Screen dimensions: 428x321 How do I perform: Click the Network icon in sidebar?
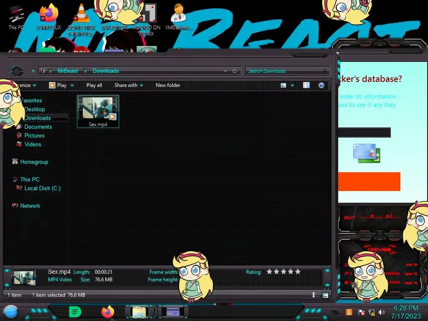[15, 205]
